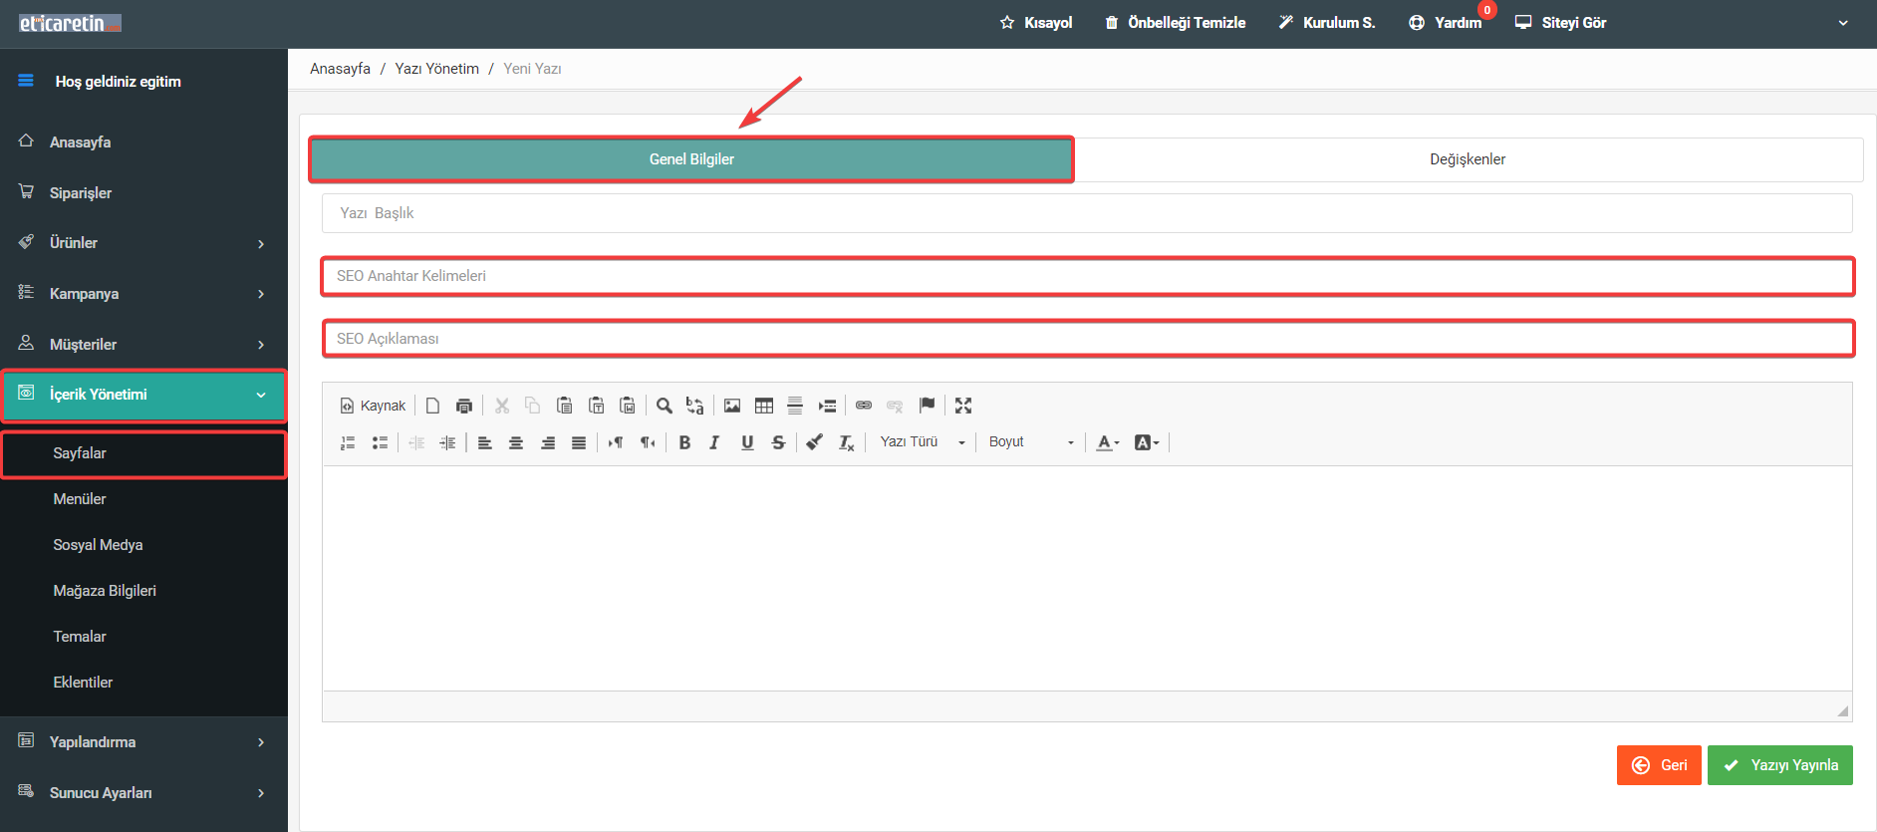Click the hamburger menu icon
Screen dimensions: 1877x832
26,81
